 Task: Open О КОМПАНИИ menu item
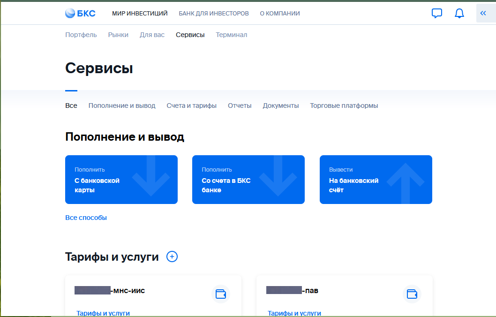tap(280, 14)
